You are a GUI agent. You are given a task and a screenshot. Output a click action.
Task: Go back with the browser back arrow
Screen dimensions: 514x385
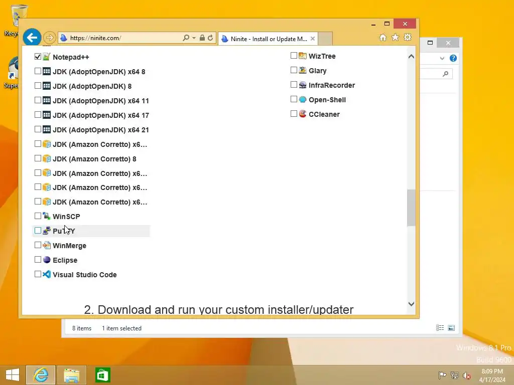pos(32,38)
